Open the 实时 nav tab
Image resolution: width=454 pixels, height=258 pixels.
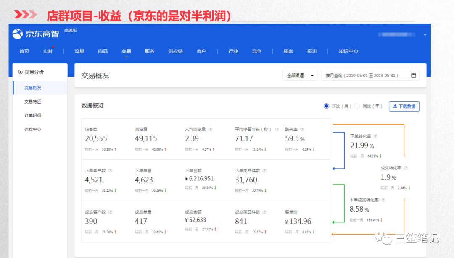point(48,51)
